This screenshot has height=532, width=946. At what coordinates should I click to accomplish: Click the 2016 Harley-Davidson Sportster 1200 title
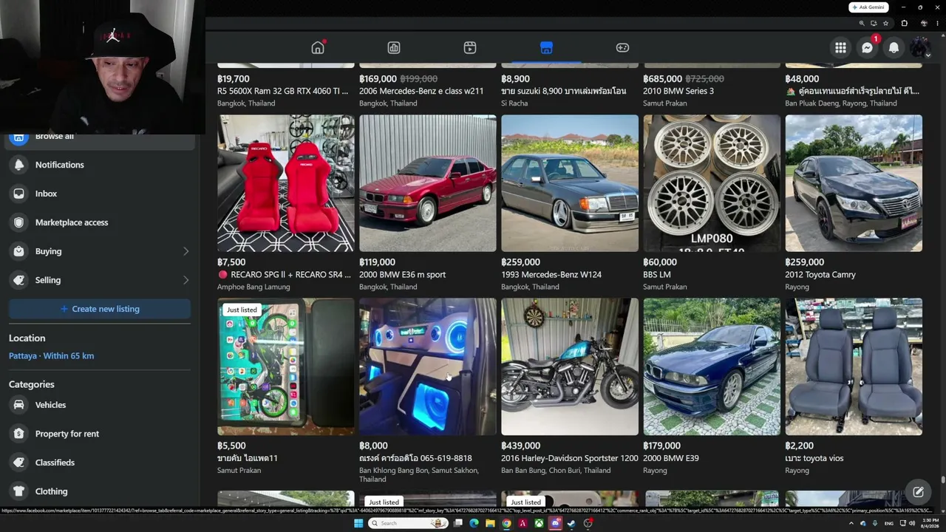point(570,459)
